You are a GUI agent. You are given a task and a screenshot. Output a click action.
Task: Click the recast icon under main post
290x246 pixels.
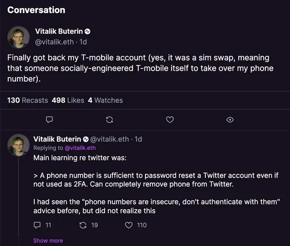[109, 119]
